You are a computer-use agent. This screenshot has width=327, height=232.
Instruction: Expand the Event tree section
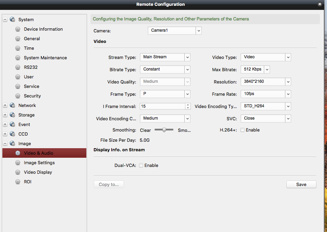click(x=5, y=125)
